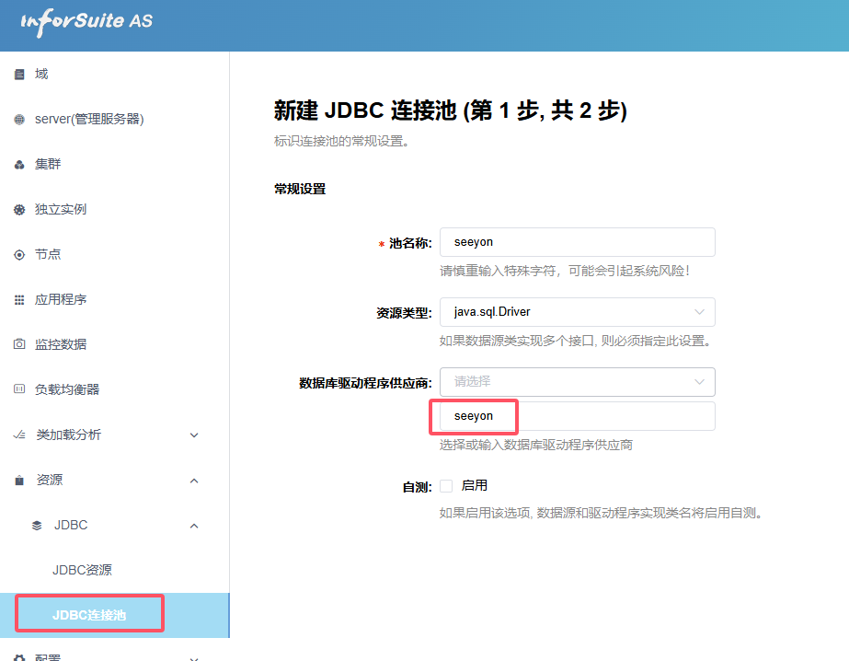Image resolution: width=849 pixels, height=661 pixels.
Task: Click the 常规设置 heading
Action: pos(300,189)
